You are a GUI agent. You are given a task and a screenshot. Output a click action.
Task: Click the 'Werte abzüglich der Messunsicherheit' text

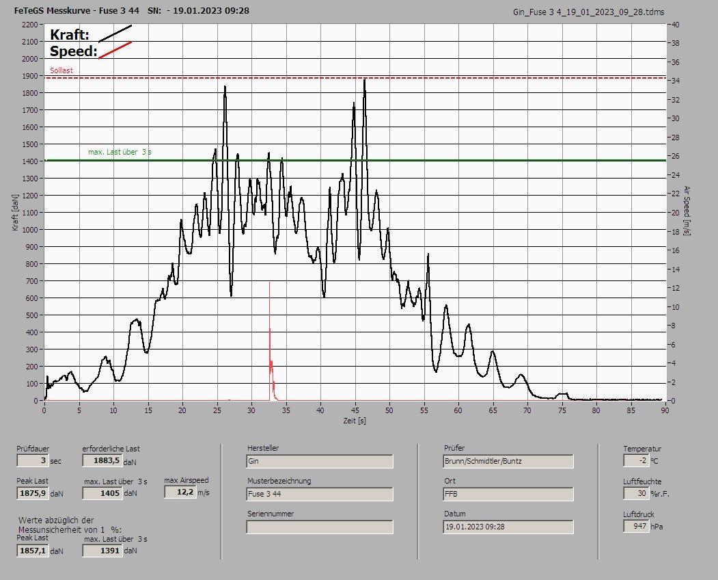pos(70,525)
